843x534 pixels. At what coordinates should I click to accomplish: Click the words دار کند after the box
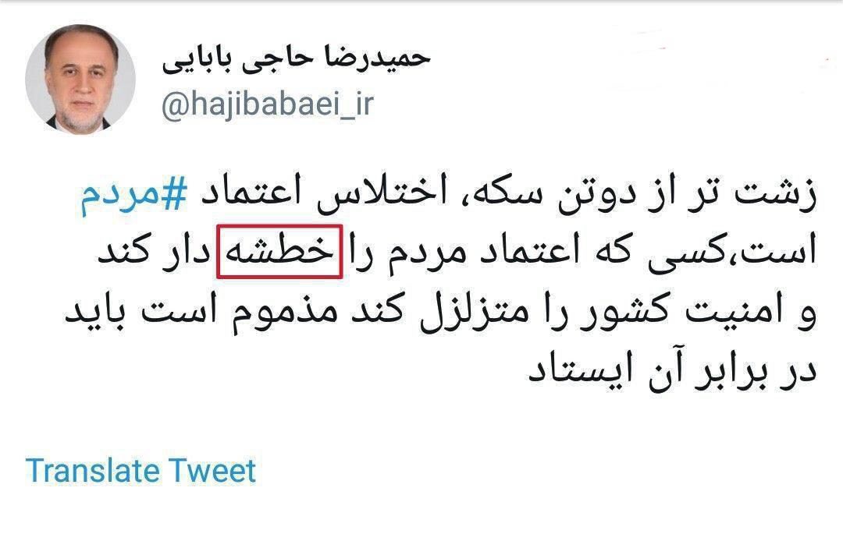click(x=153, y=253)
